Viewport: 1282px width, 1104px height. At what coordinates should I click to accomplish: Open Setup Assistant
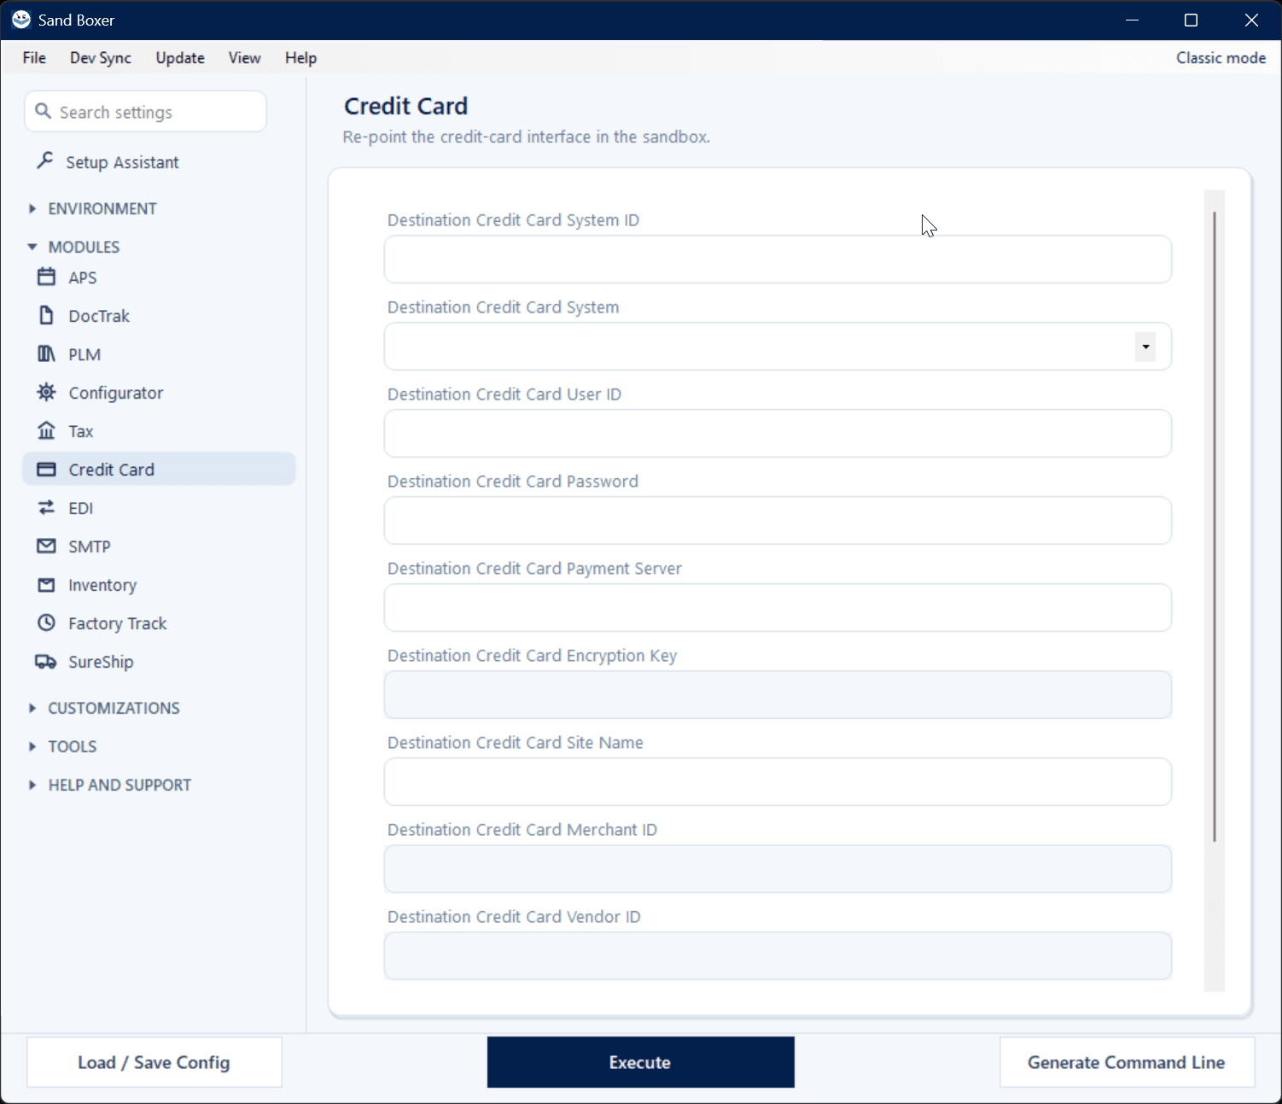(x=122, y=162)
